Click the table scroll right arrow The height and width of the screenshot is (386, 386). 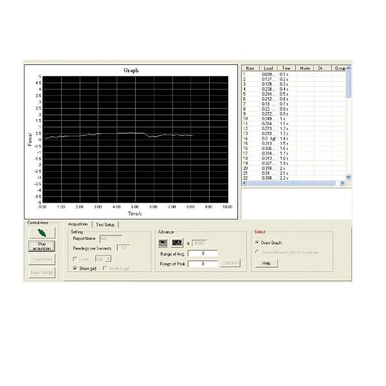342,183
